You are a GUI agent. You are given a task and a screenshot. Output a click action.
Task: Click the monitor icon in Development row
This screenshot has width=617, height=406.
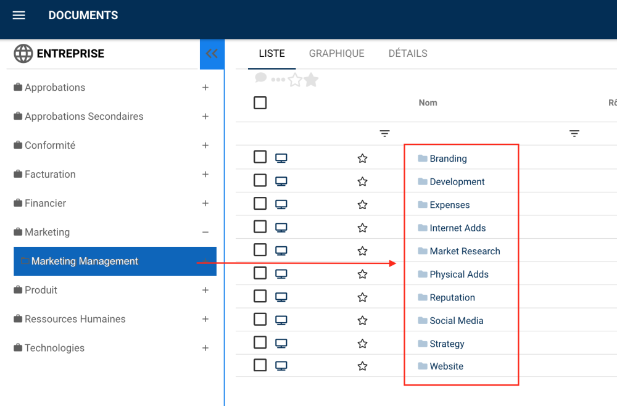[x=281, y=181]
